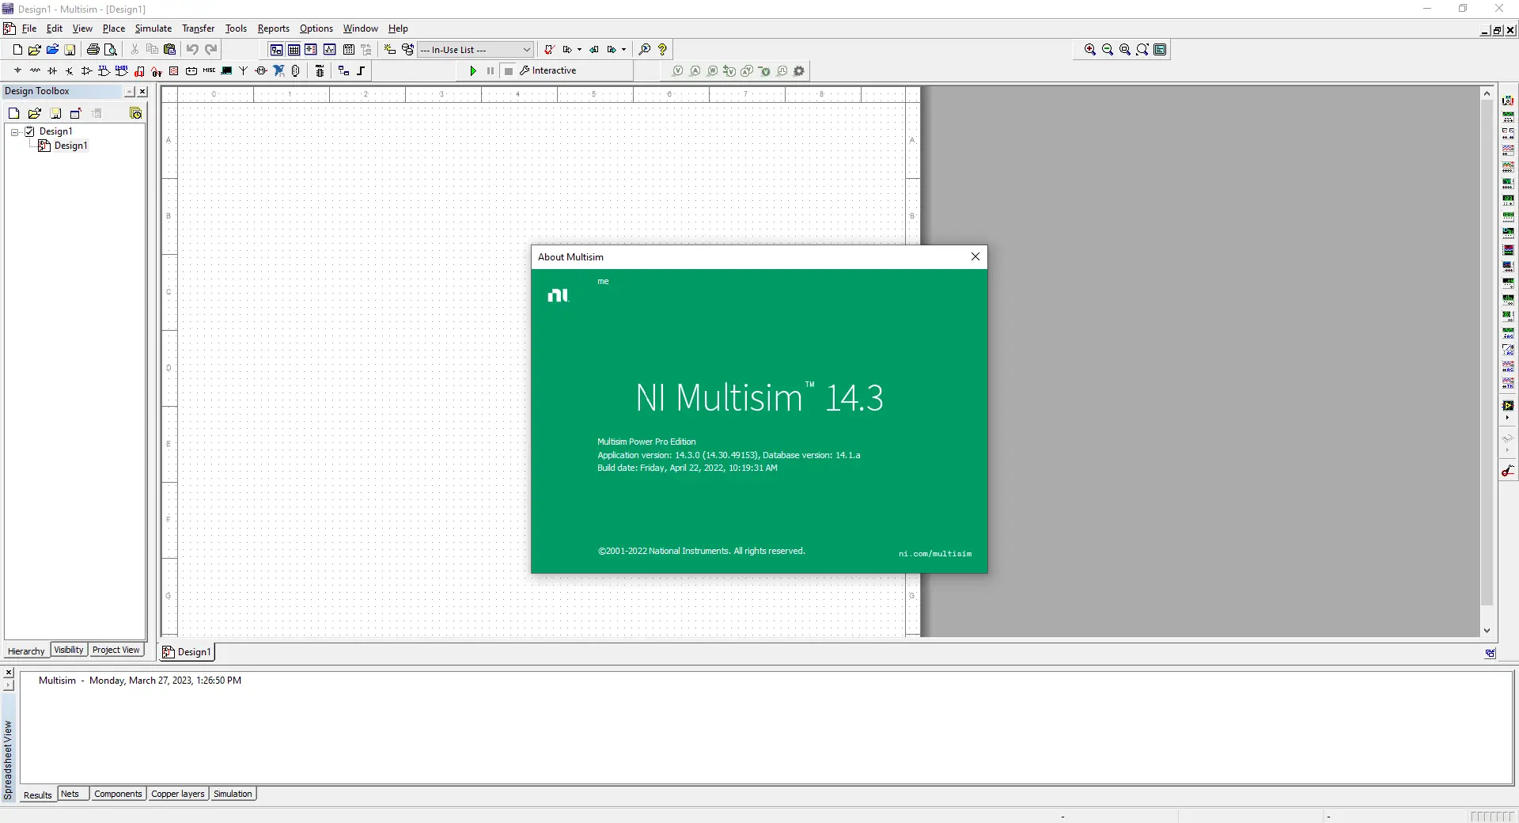Click the Zoom to Fit Sheet icon
Screen dimensions: 1519x823
coord(1142,49)
